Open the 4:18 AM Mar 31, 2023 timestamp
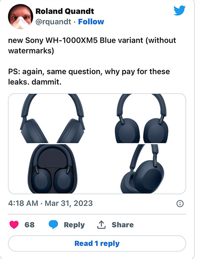Image resolution: width=197 pixels, height=259 pixels. pos(50,203)
